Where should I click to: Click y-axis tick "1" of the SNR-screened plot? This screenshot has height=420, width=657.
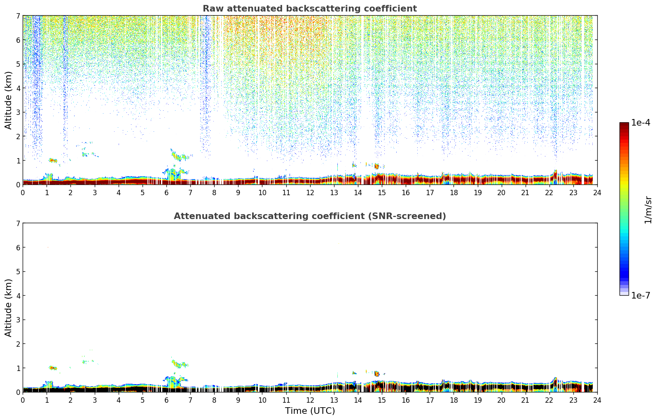(18, 368)
